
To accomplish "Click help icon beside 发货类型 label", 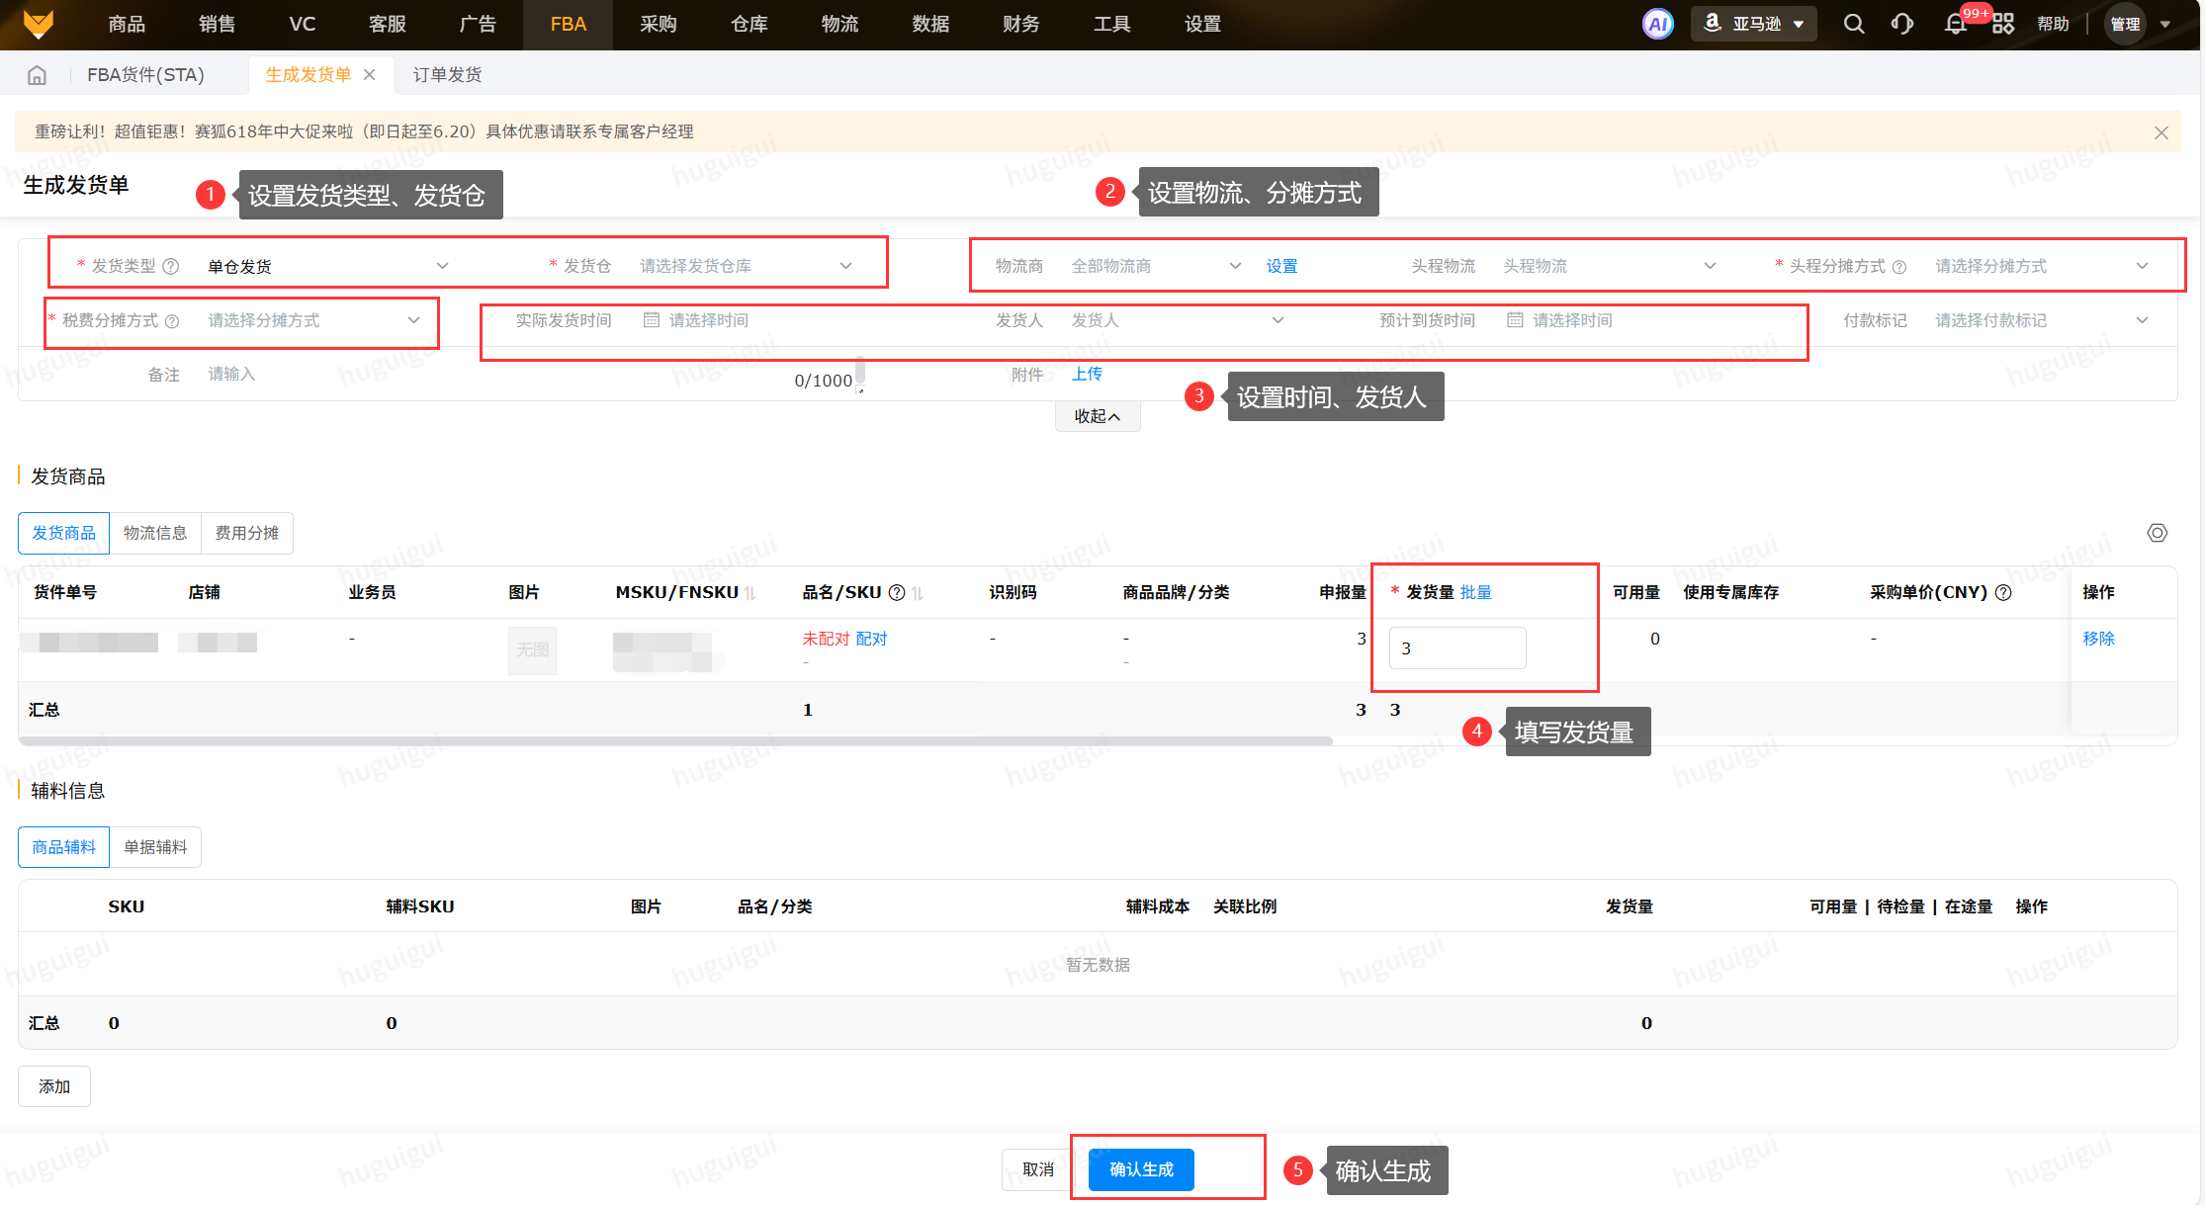I will pyautogui.click(x=171, y=266).
